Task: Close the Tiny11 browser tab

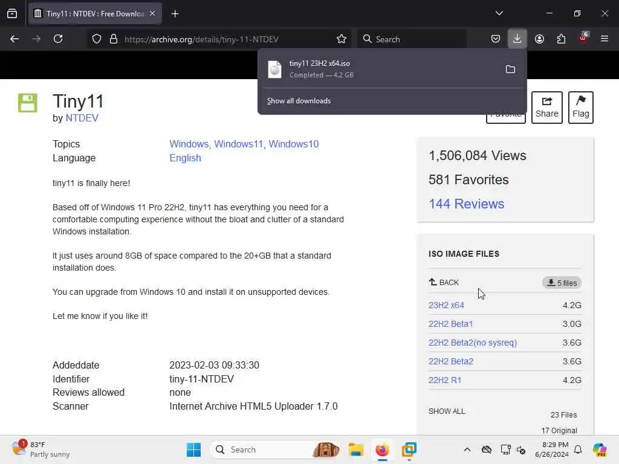Action: 152,14
